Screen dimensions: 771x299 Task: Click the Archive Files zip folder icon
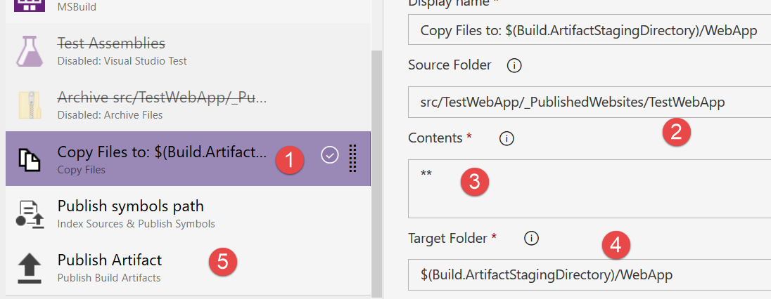(x=30, y=105)
